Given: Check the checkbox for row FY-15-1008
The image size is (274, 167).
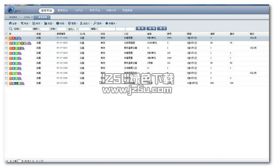Looking at the screenshot, I should (x=6, y=68).
